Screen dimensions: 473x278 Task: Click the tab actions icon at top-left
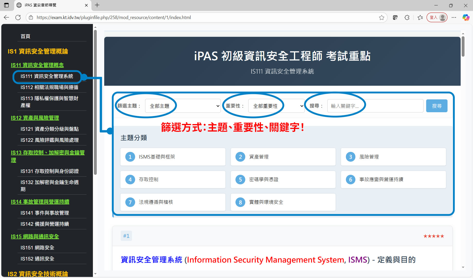click(x=6, y=5)
